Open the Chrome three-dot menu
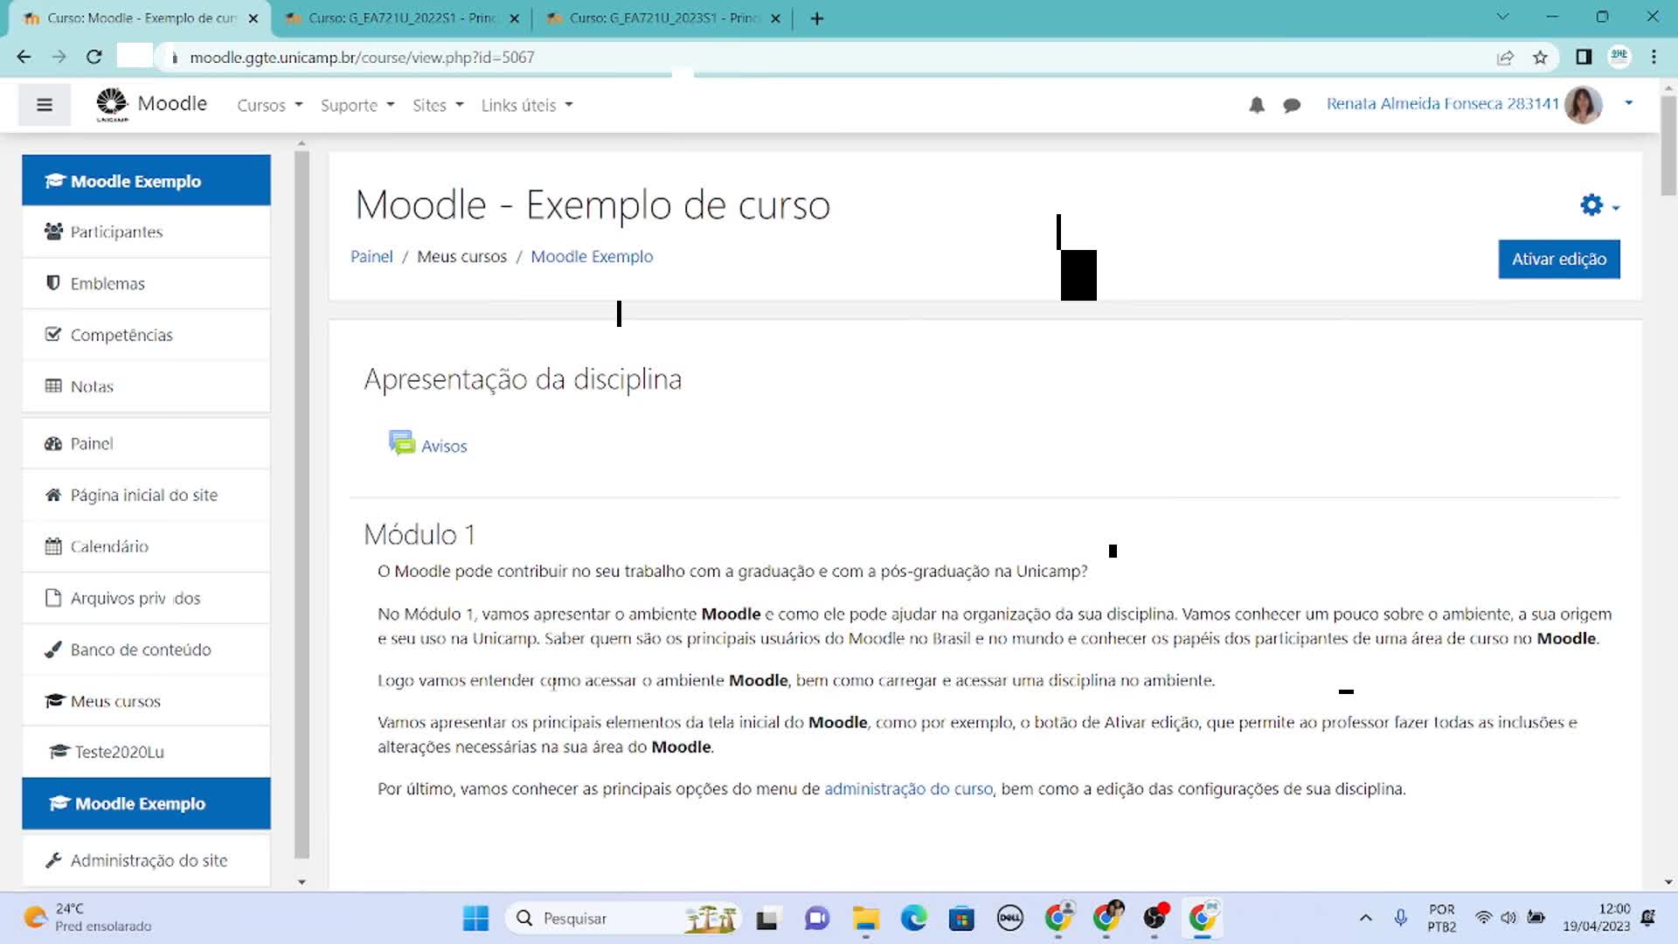Viewport: 1678px width, 944px height. pyautogui.click(x=1654, y=57)
